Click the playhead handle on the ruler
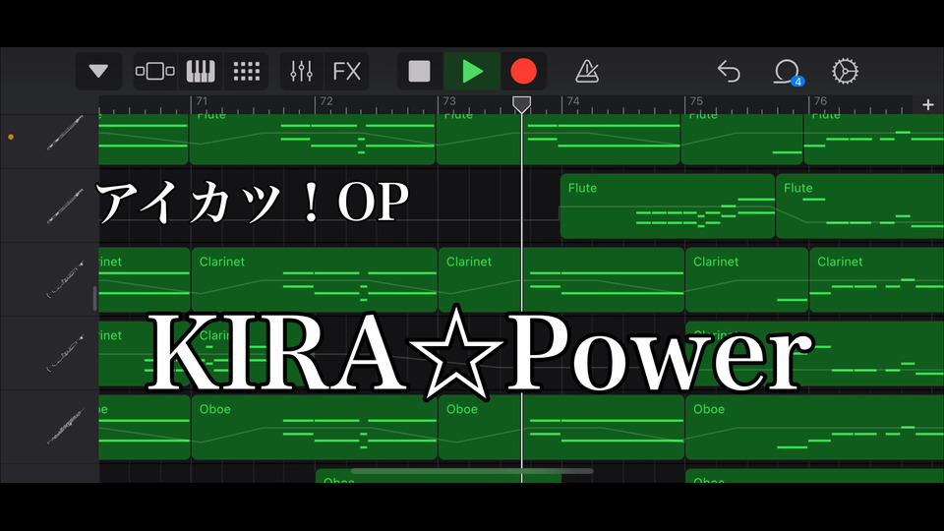Image resolution: width=944 pixels, height=531 pixels. (x=521, y=105)
